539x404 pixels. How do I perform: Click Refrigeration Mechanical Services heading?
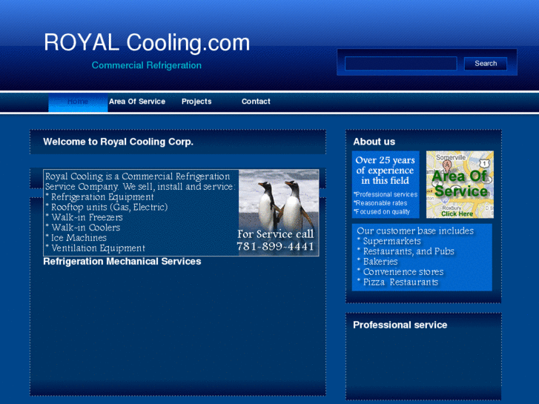122,262
